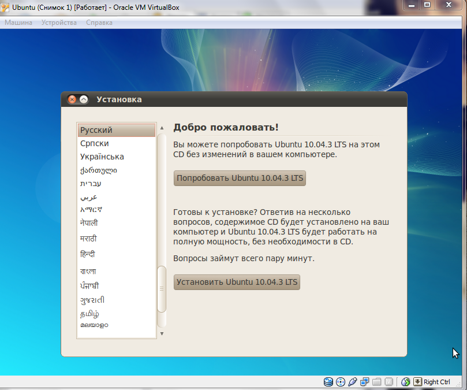The image size is (467, 390).
Task: Click the Добро пожаловать! heading
Action: pos(226,127)
